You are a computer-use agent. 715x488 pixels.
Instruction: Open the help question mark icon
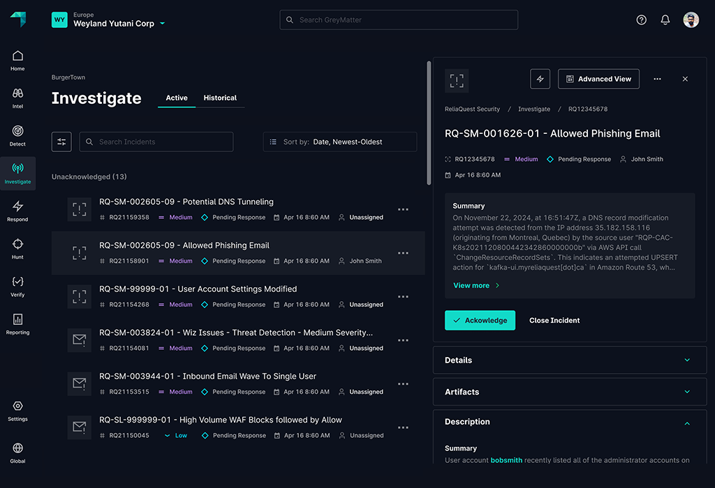[x=641, y=20]
